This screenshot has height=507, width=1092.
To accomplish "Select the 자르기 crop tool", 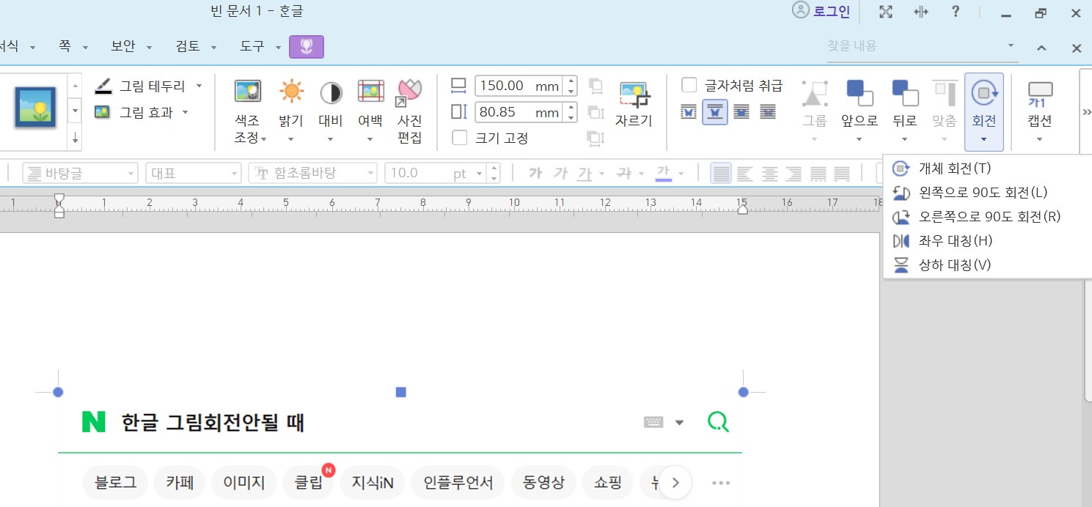I will [x=634, y=105].
